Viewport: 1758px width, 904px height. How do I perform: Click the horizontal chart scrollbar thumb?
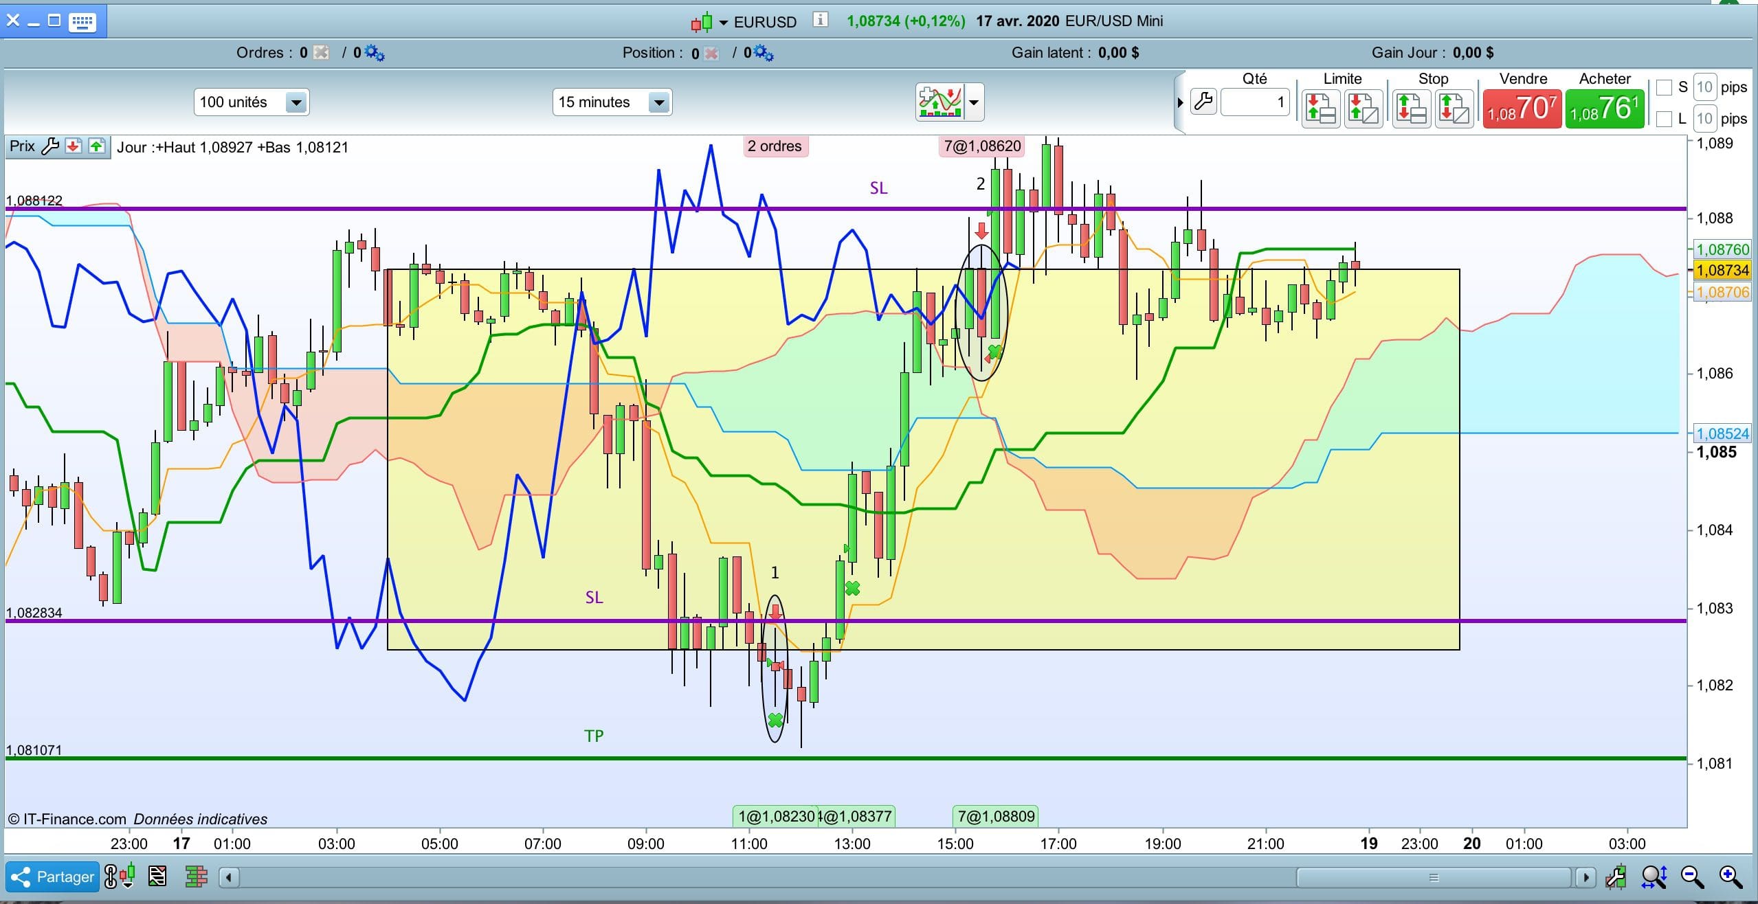click(1434, 877)
